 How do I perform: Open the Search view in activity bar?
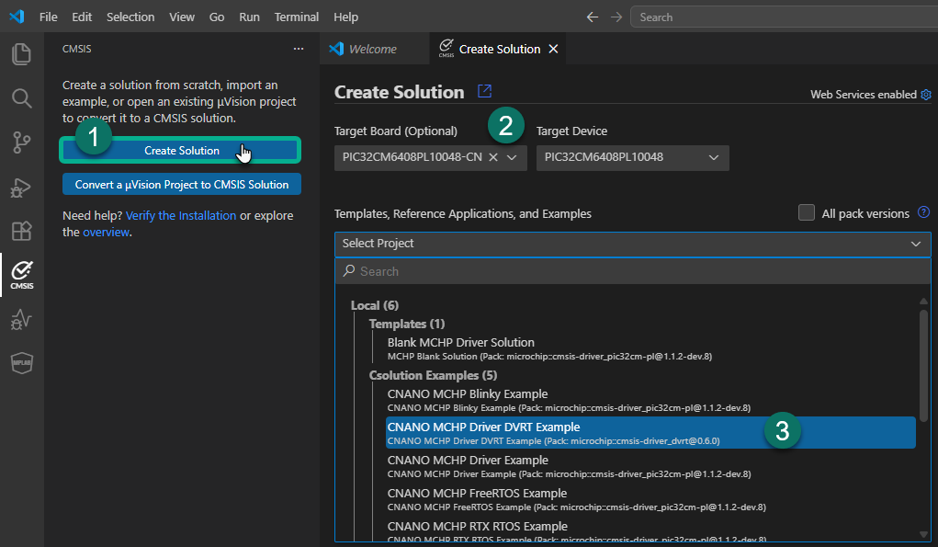coord(21,98)
